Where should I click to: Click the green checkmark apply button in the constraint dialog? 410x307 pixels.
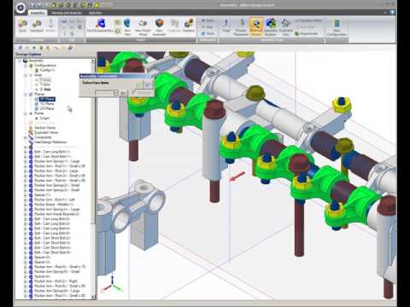(x=138, y=84)
